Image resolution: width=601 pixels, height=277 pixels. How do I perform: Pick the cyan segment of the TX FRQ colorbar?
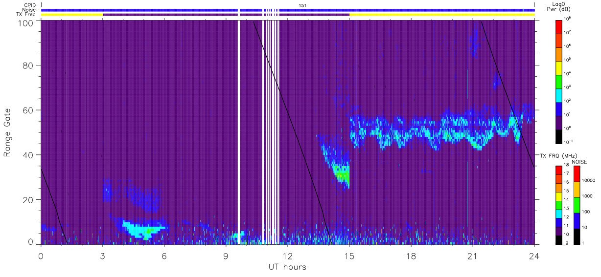click(x=559, y=213)
